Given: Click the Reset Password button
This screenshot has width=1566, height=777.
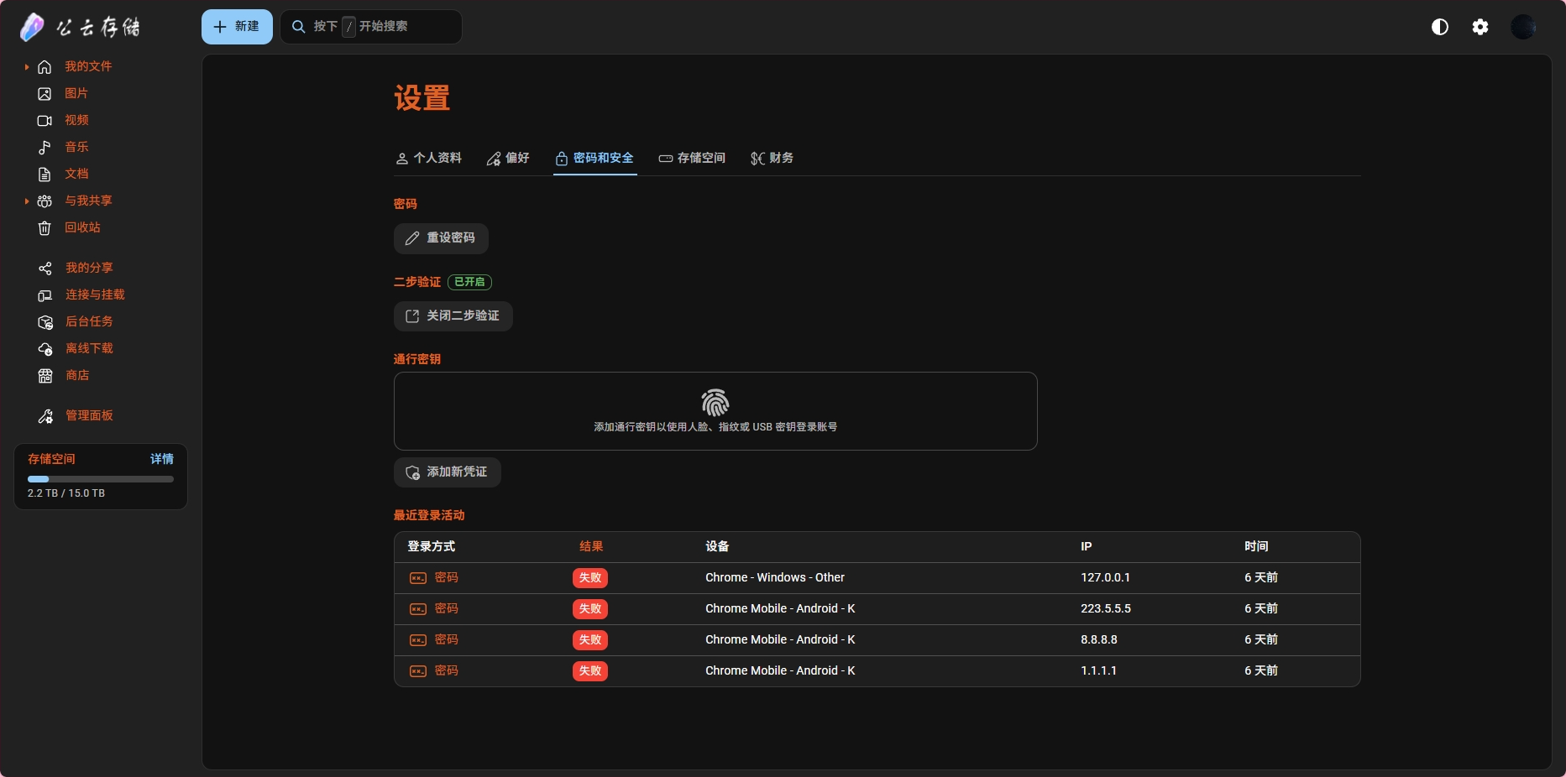Looking at the screenshot, I should [441, 238].
